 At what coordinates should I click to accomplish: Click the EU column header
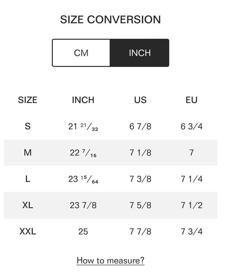192,100
